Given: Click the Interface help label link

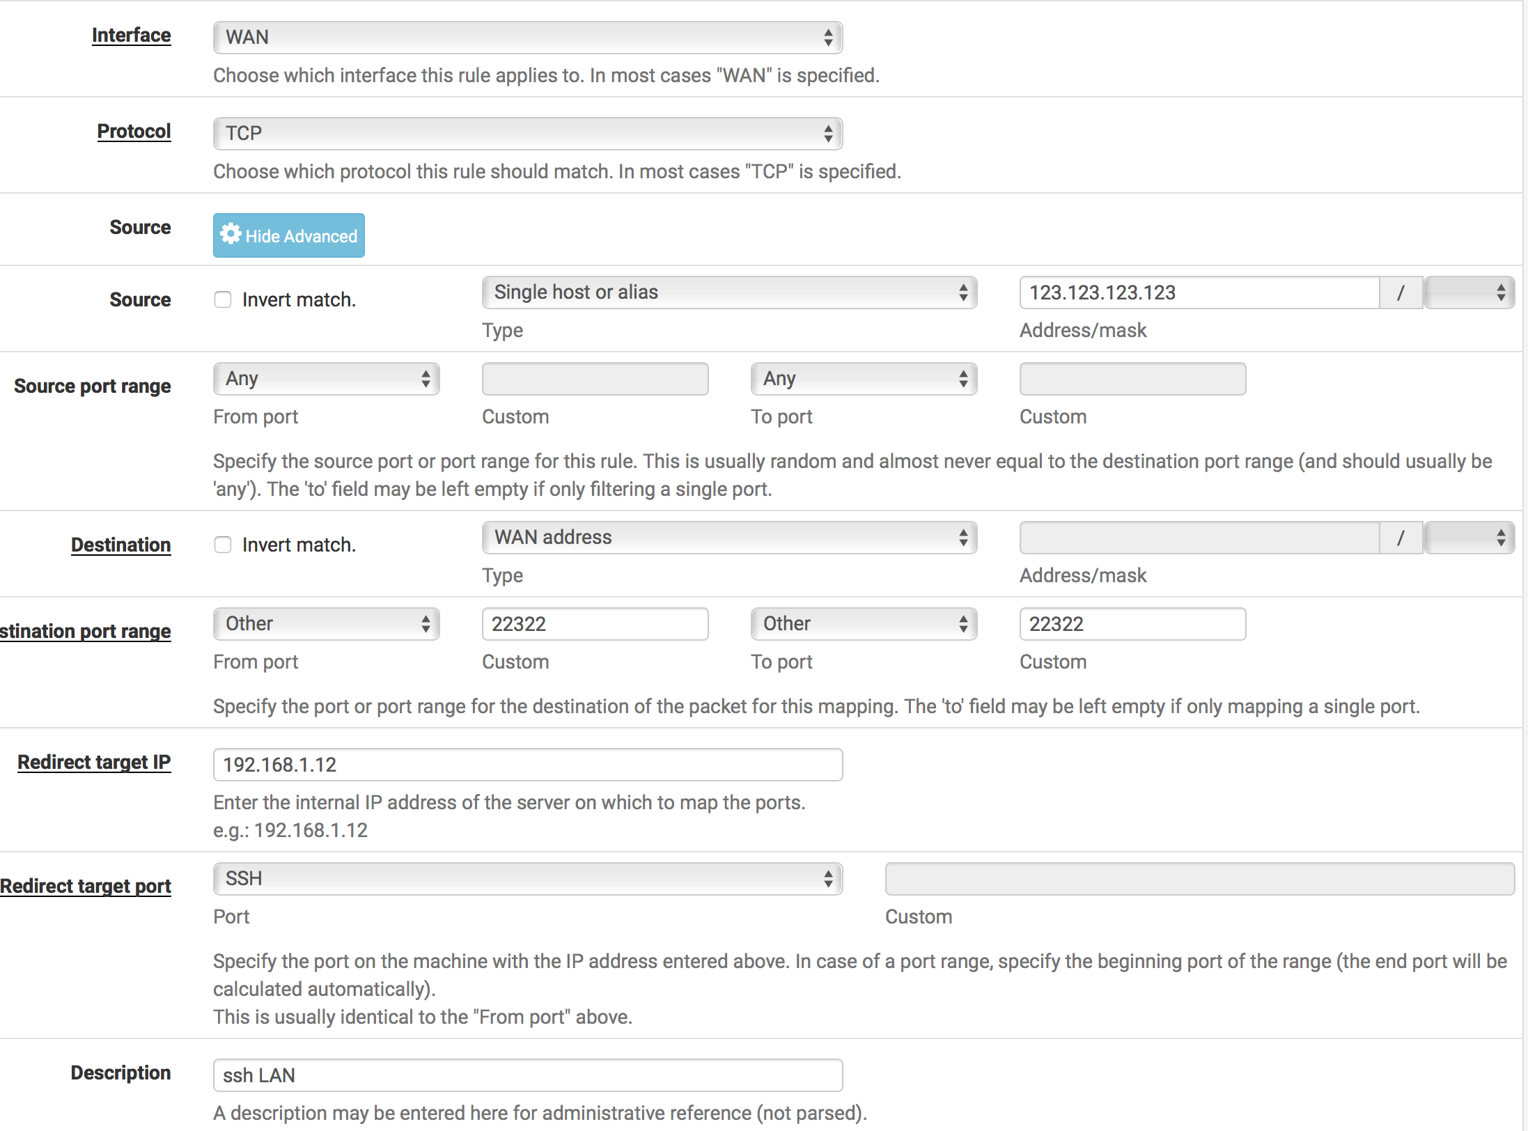Looking at the screenshot, I should 131,35.
